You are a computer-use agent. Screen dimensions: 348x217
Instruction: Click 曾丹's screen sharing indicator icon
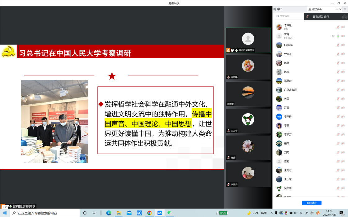pos(333,36)
